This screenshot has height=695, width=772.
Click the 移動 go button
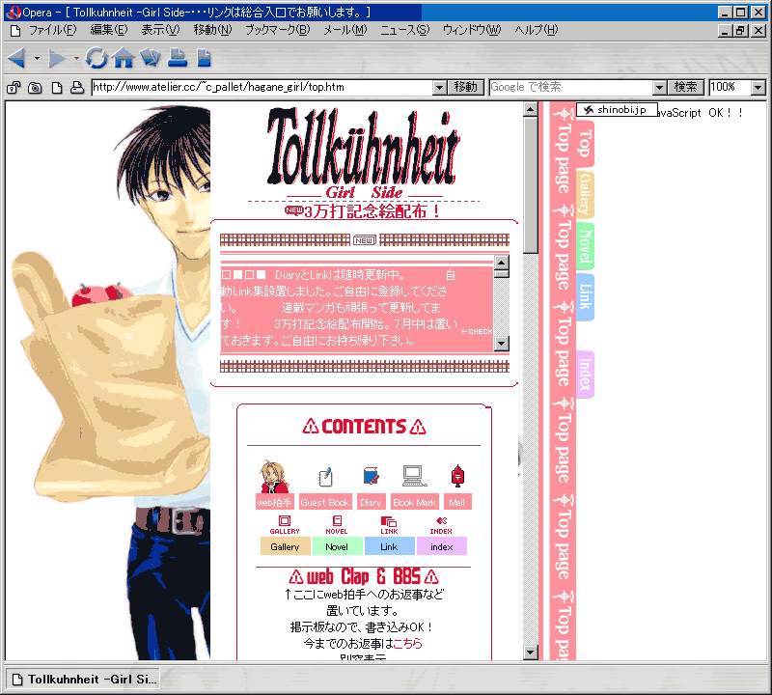click(x=466, y=87)
